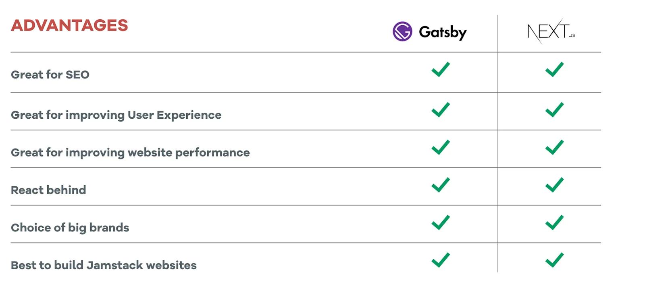The width and height of the screenshot is (645, 299).
Task: Click the purple Gatsby logo icon
Action: (402, 31)
